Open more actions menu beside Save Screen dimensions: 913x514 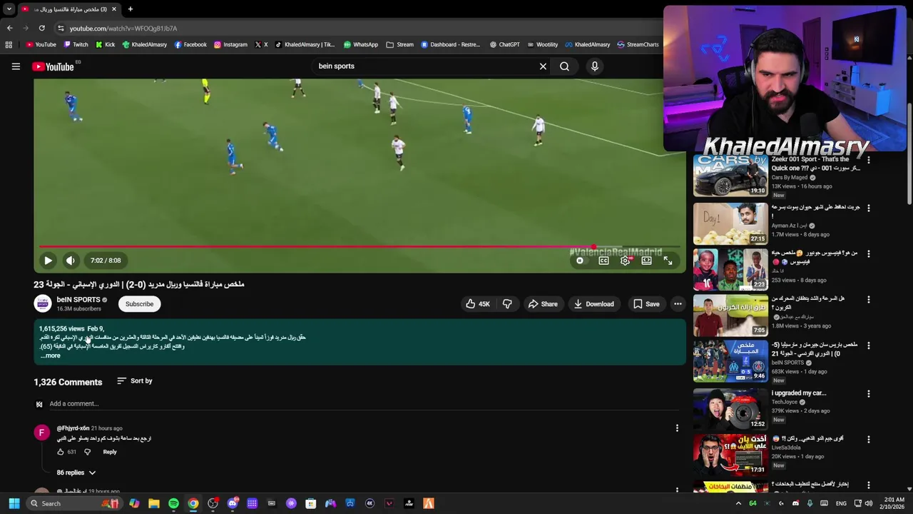click(x=678, y=304)
